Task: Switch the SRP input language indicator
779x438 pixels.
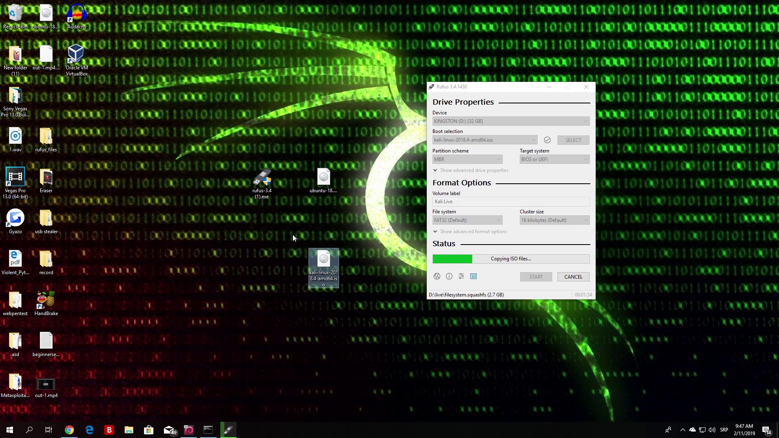Action: [724, 430]
